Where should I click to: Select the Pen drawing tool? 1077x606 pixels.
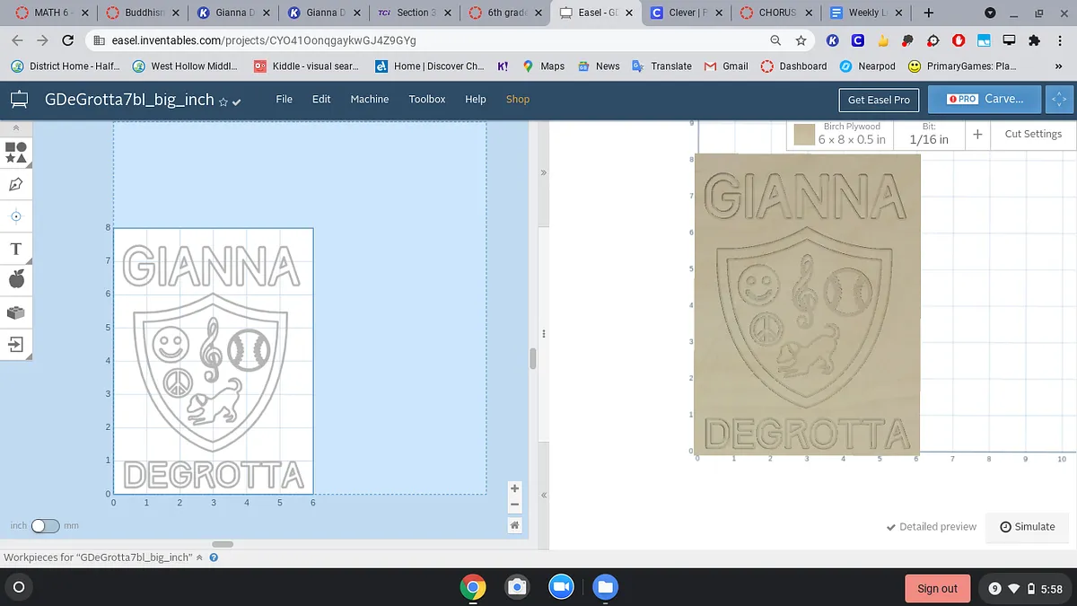point(15,184)
